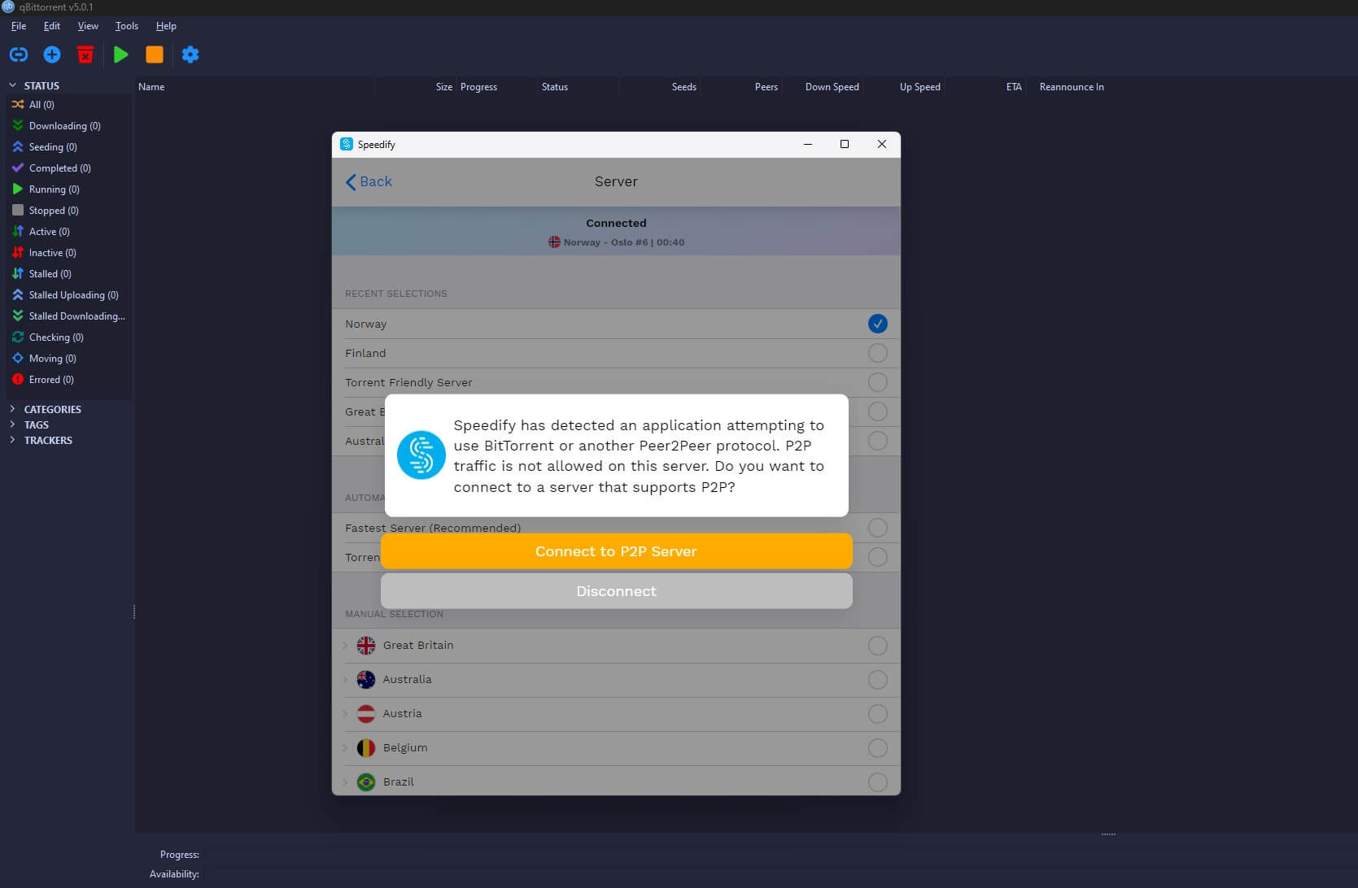
Task: Maximize the Speedify window
Action: [x=845, y=144]
